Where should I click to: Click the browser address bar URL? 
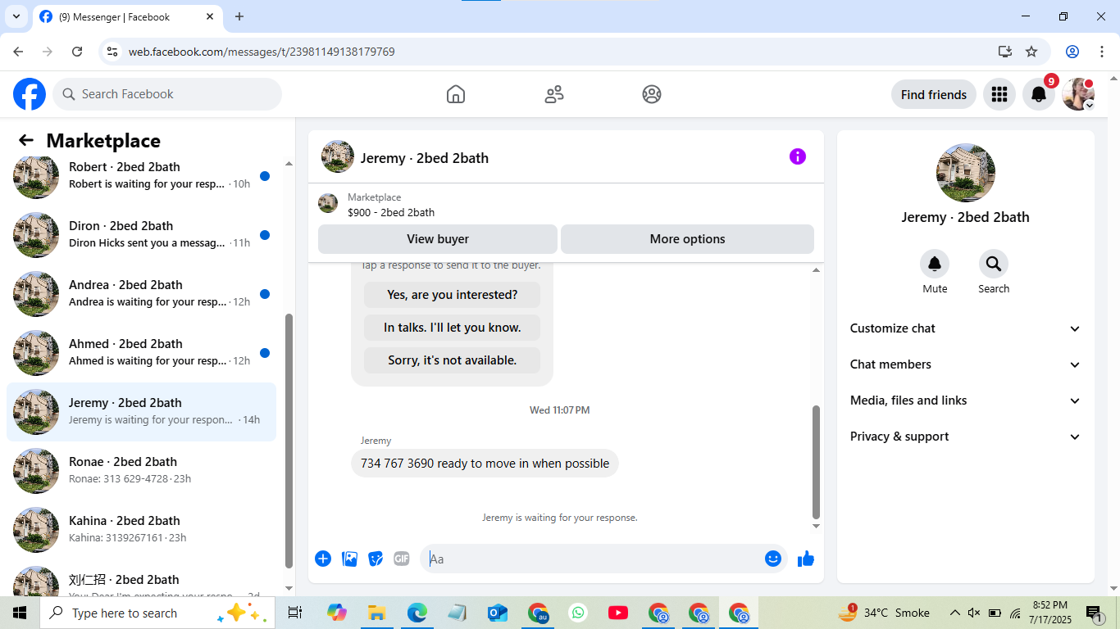click(262, 52)
